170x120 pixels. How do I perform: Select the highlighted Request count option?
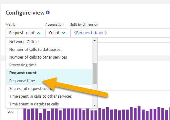click(23, 73)
